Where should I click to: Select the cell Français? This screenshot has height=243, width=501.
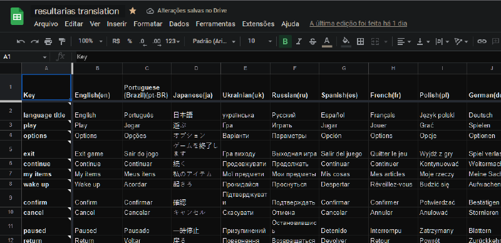pos(393,111)
